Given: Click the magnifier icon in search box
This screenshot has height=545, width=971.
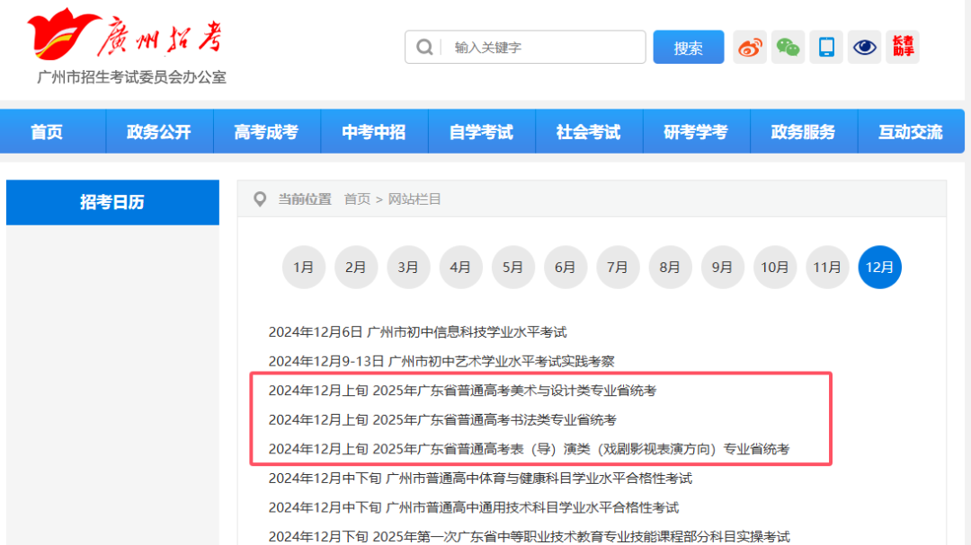Looking at the screenshot, I should coord(424,48).
